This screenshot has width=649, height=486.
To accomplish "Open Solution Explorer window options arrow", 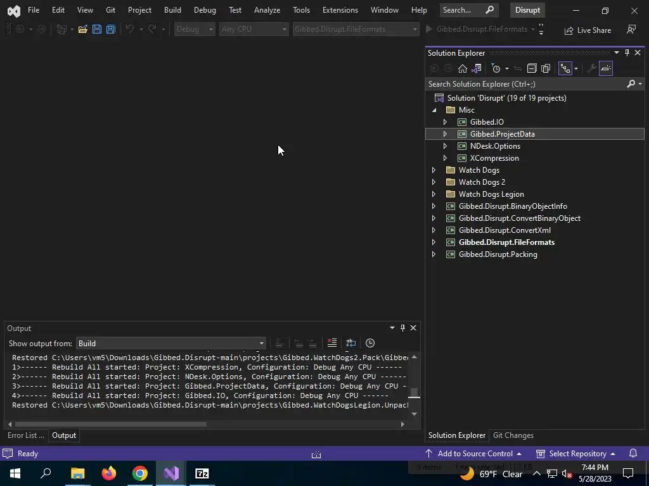I will (x=616, y=53).
